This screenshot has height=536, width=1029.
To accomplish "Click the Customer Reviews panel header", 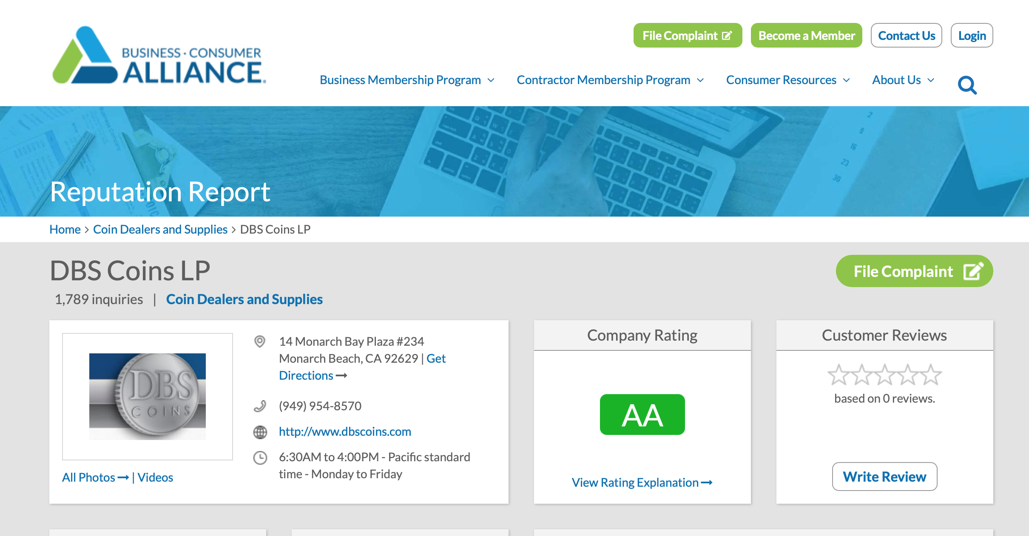I will coord(884,336).
